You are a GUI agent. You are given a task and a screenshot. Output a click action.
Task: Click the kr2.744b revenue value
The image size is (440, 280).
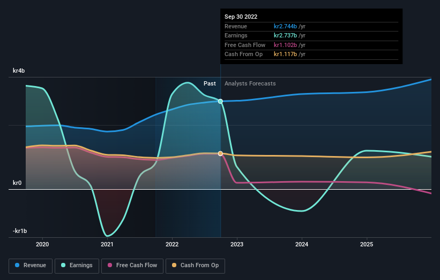pos(285,26)
